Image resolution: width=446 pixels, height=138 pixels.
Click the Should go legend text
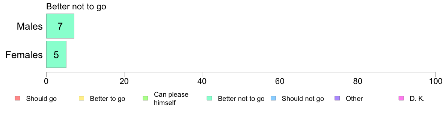coord(42,99)
